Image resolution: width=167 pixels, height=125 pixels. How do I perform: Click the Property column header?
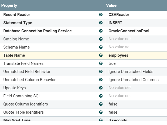point(9,5)
